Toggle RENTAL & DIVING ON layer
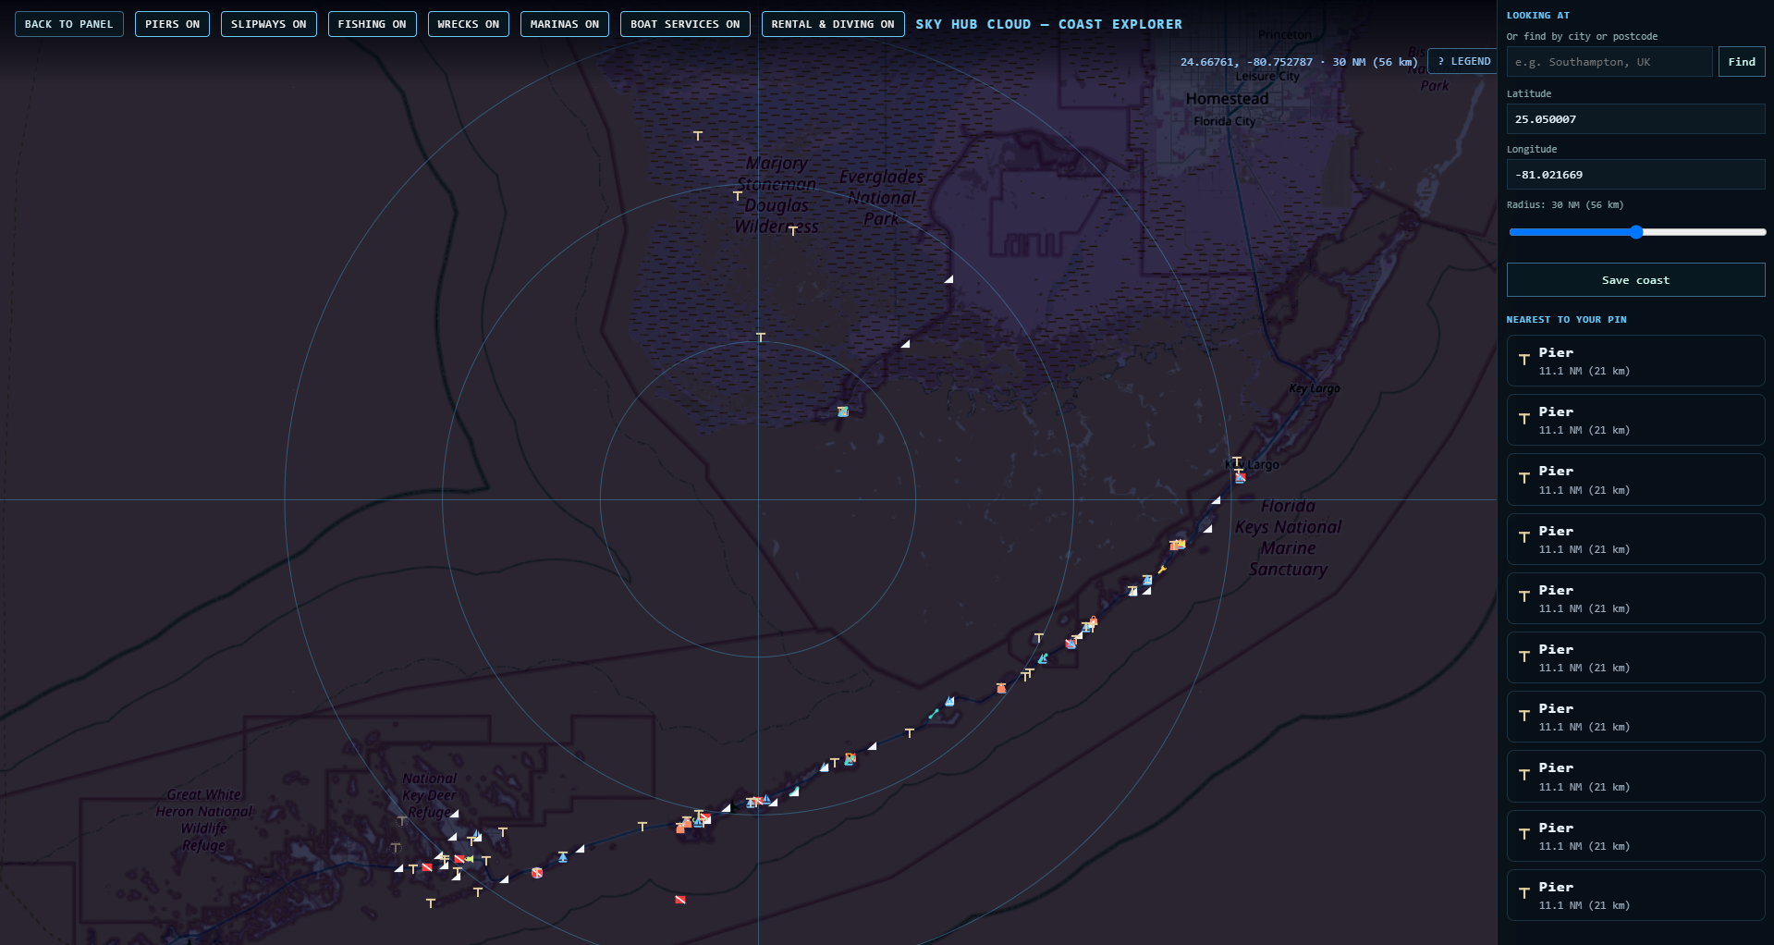The image size is (1774, 945). [833, 24]
